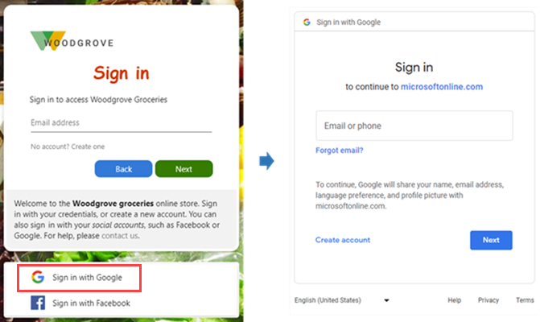Click the Facebook logo icon
The height and width of the screenshot is (322, 540).
37,303
